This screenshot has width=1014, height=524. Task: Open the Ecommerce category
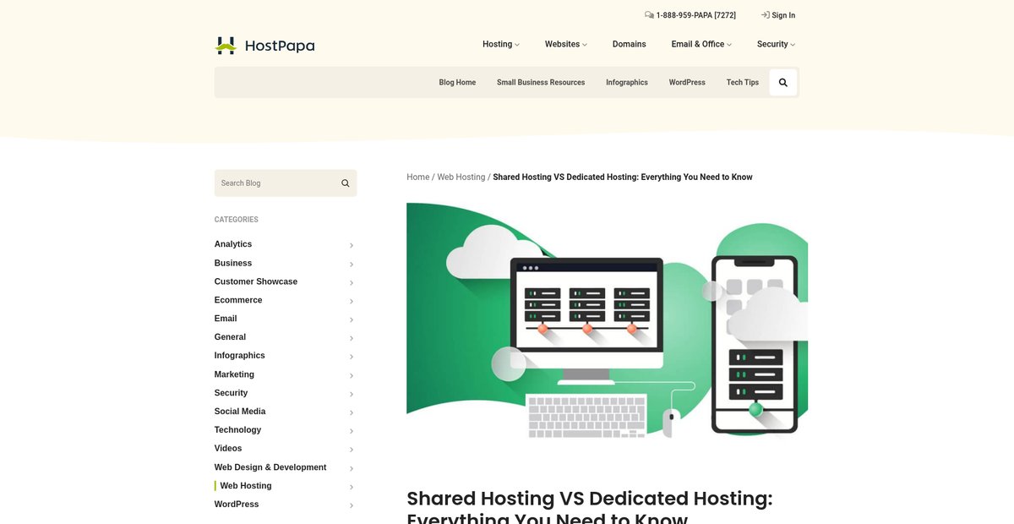point(238,300)
